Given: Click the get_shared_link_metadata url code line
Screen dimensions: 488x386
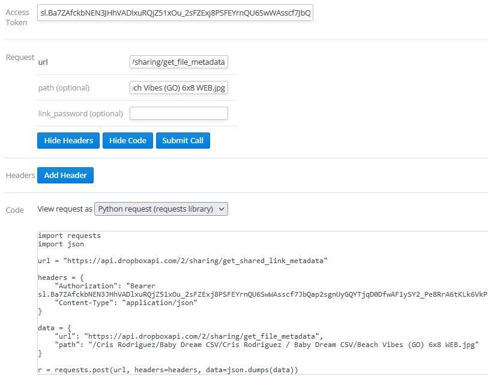Looking at the screenshot, I should click(x=182, y=261).
